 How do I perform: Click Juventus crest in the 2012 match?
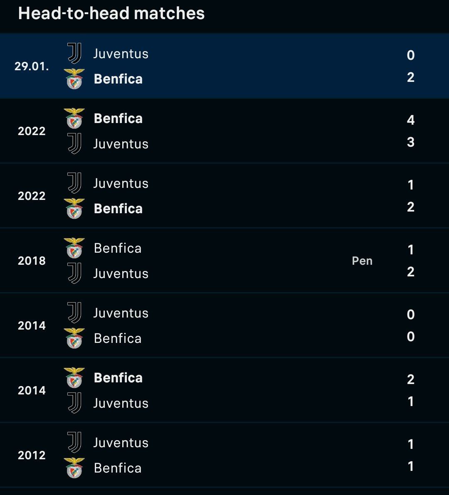click(74, 443)
